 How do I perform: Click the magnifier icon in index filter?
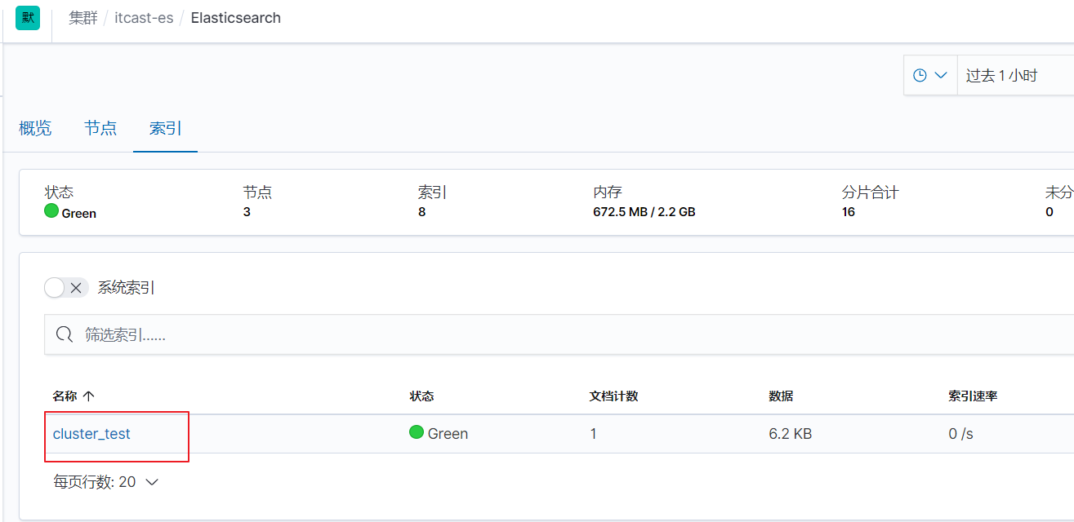64,334
